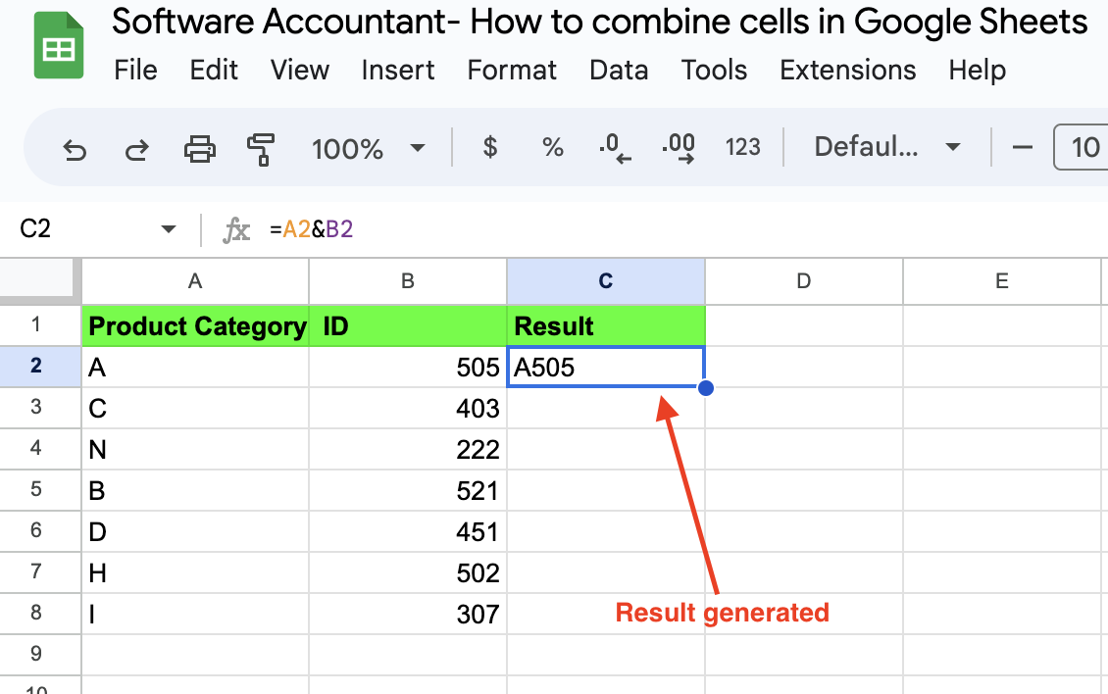The height and width of the screenshot is (694, 1108).
Task: Select column D header
Action: [x=803, y=281]
